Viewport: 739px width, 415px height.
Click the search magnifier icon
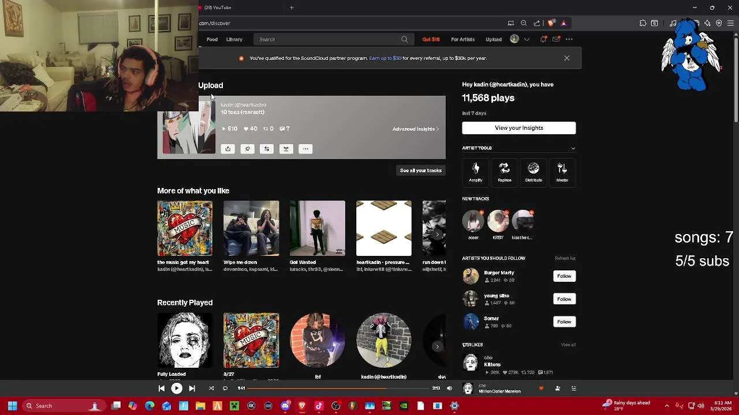405,39
